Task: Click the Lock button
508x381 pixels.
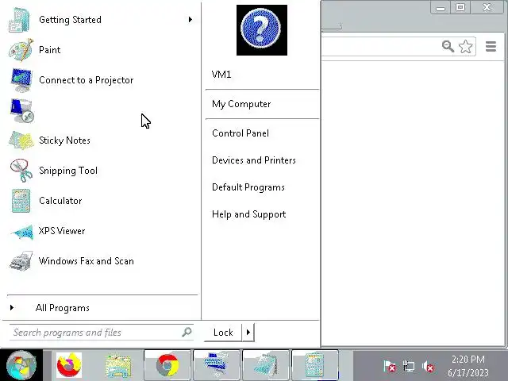Action: (223, 333)
